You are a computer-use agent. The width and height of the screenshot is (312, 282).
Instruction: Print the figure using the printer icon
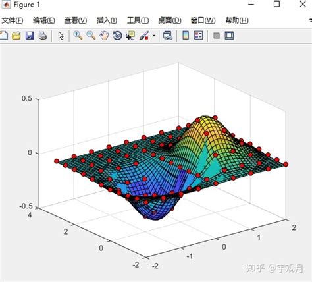(43, 36)
